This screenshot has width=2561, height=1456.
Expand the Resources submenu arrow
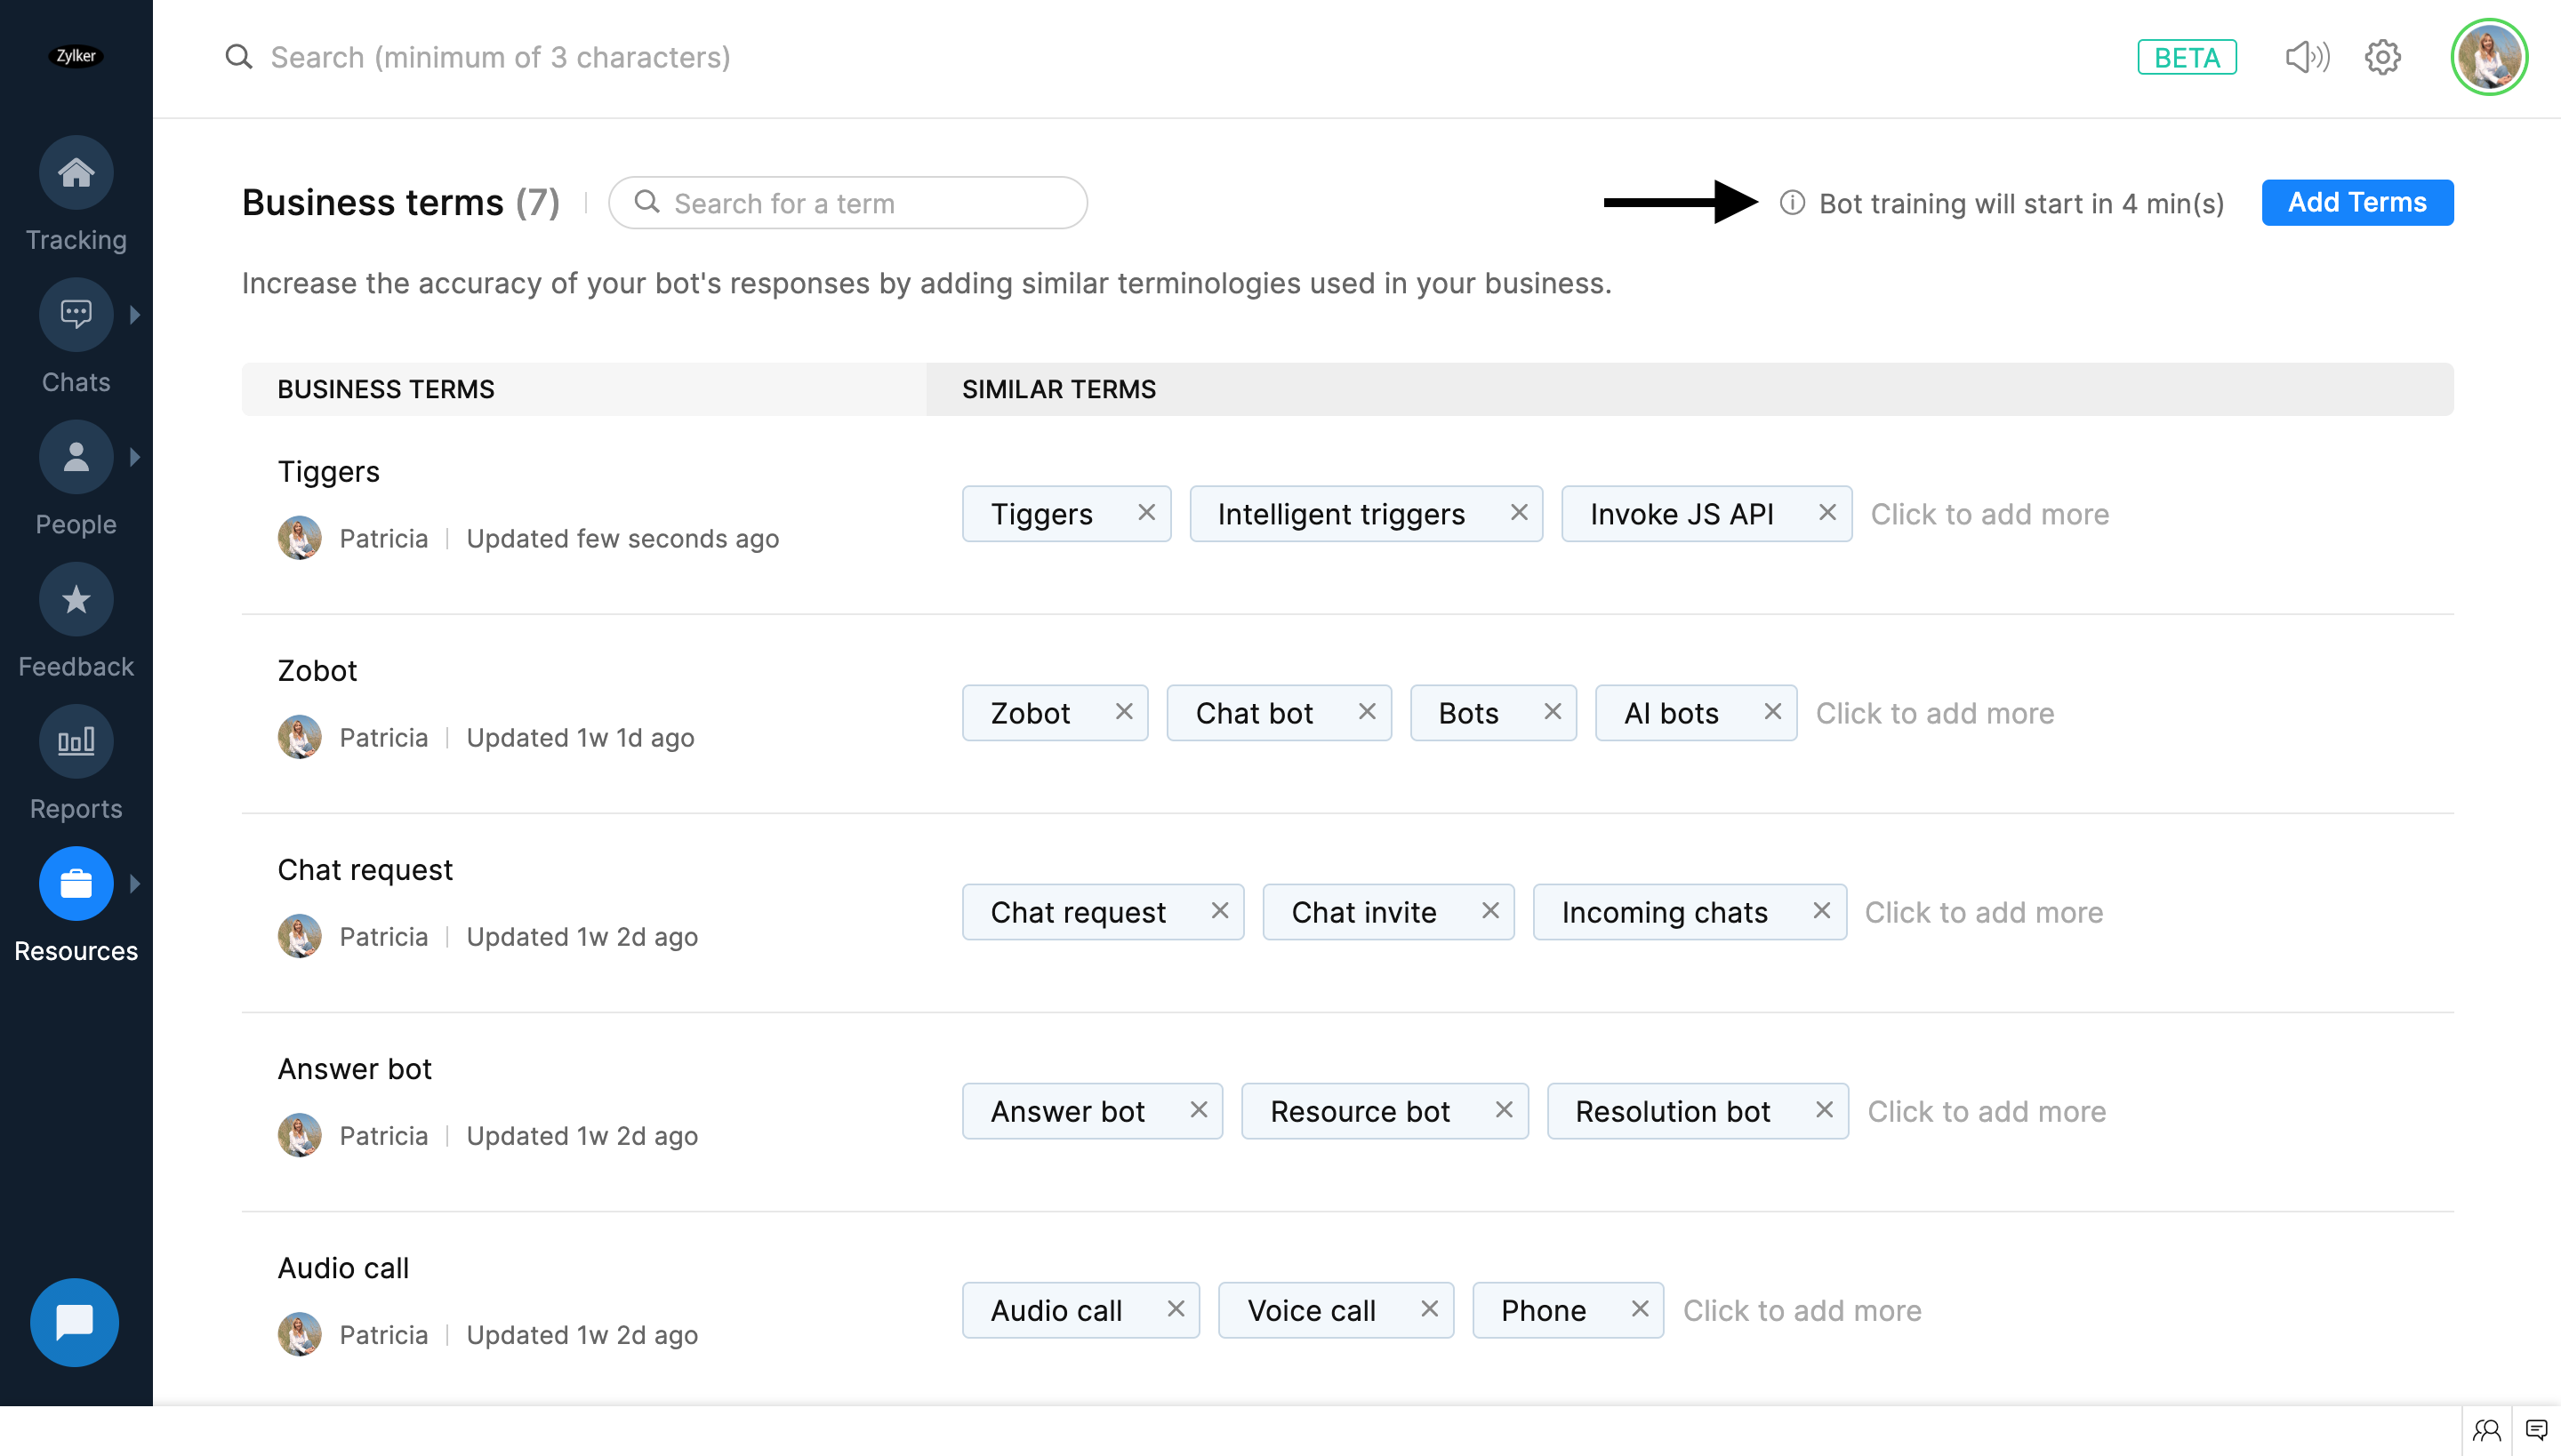coord(135,883)
